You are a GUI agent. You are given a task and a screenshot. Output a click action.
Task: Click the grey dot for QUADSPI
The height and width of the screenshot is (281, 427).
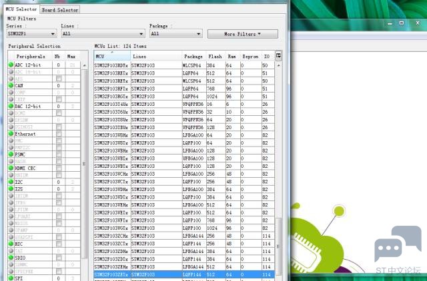11,237
